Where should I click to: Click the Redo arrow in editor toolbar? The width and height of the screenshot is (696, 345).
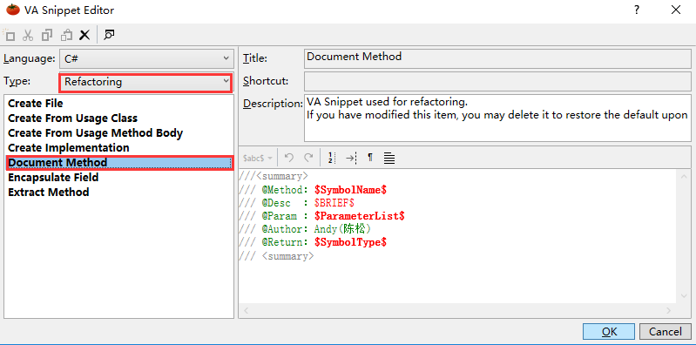pos(308,158)
